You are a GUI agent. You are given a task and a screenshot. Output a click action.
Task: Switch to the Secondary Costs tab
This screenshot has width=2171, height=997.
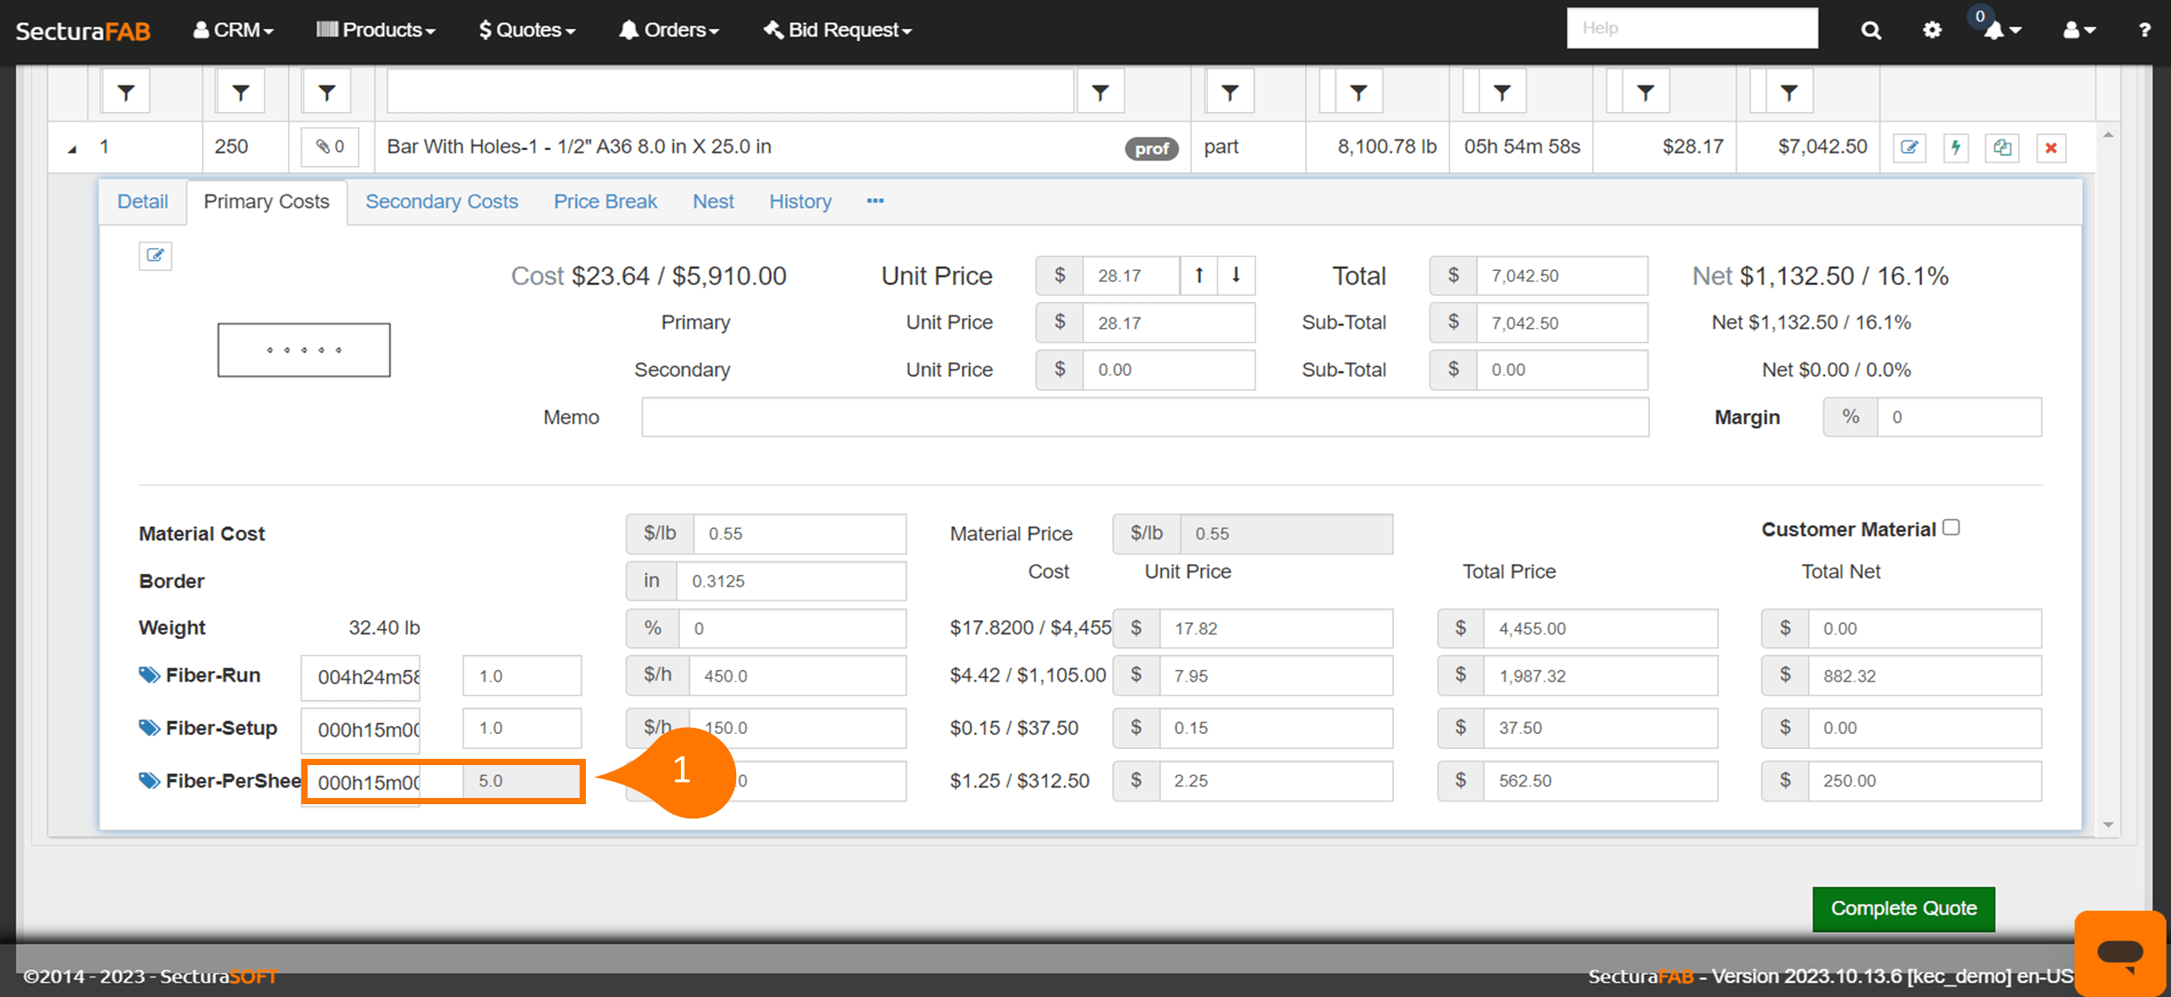click(x=442, y=202)
